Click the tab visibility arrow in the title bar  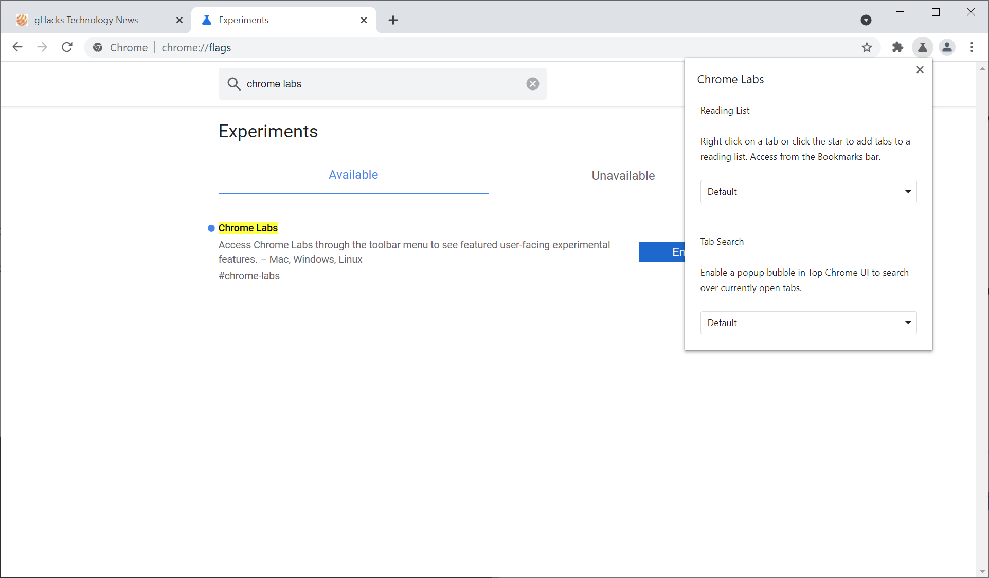tap(866, 20)
